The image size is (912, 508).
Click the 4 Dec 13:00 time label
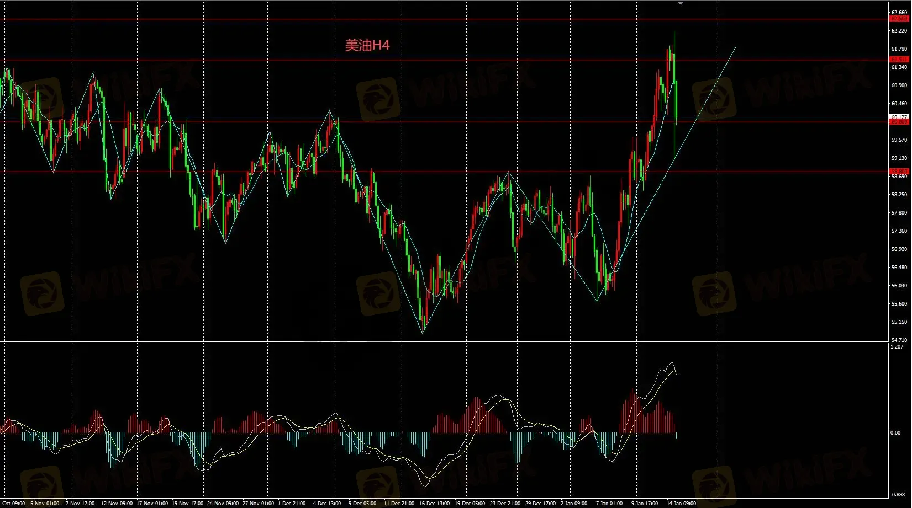pos(327,504)
